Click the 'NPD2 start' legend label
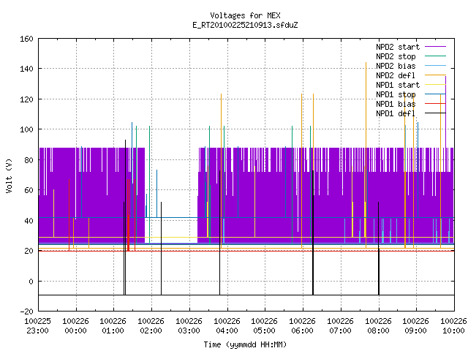The image size is (468, 351). (x=398, y=47)
